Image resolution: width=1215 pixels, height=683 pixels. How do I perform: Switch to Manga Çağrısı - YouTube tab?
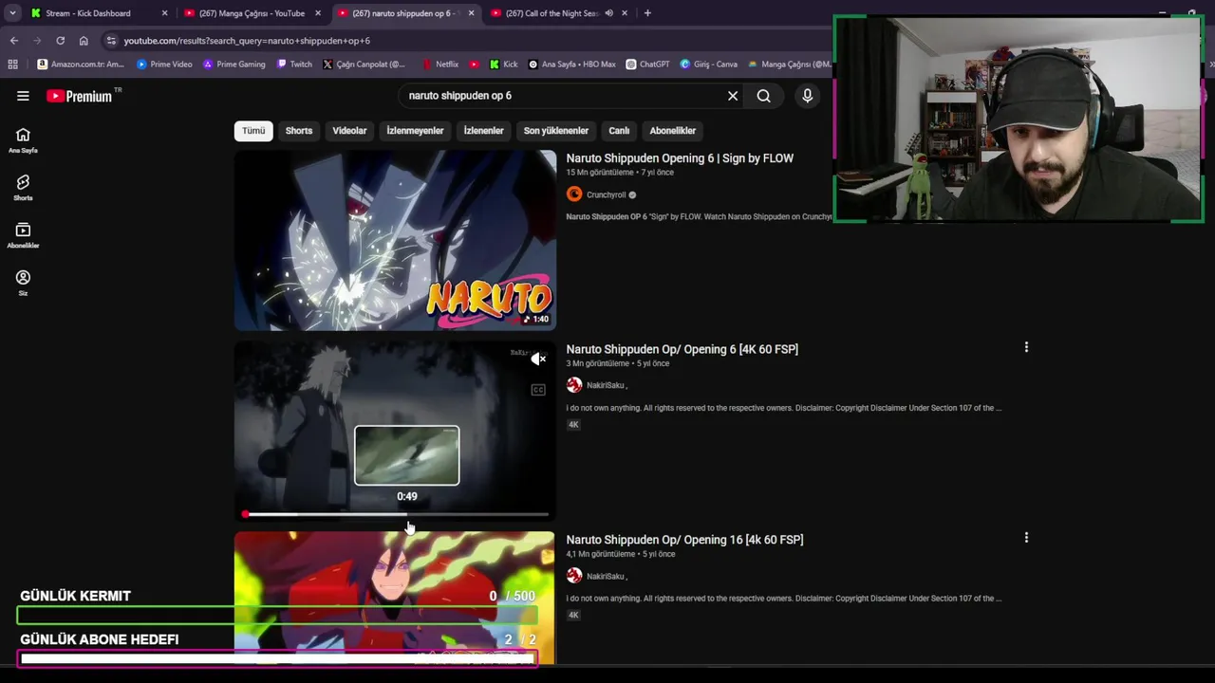252,13
